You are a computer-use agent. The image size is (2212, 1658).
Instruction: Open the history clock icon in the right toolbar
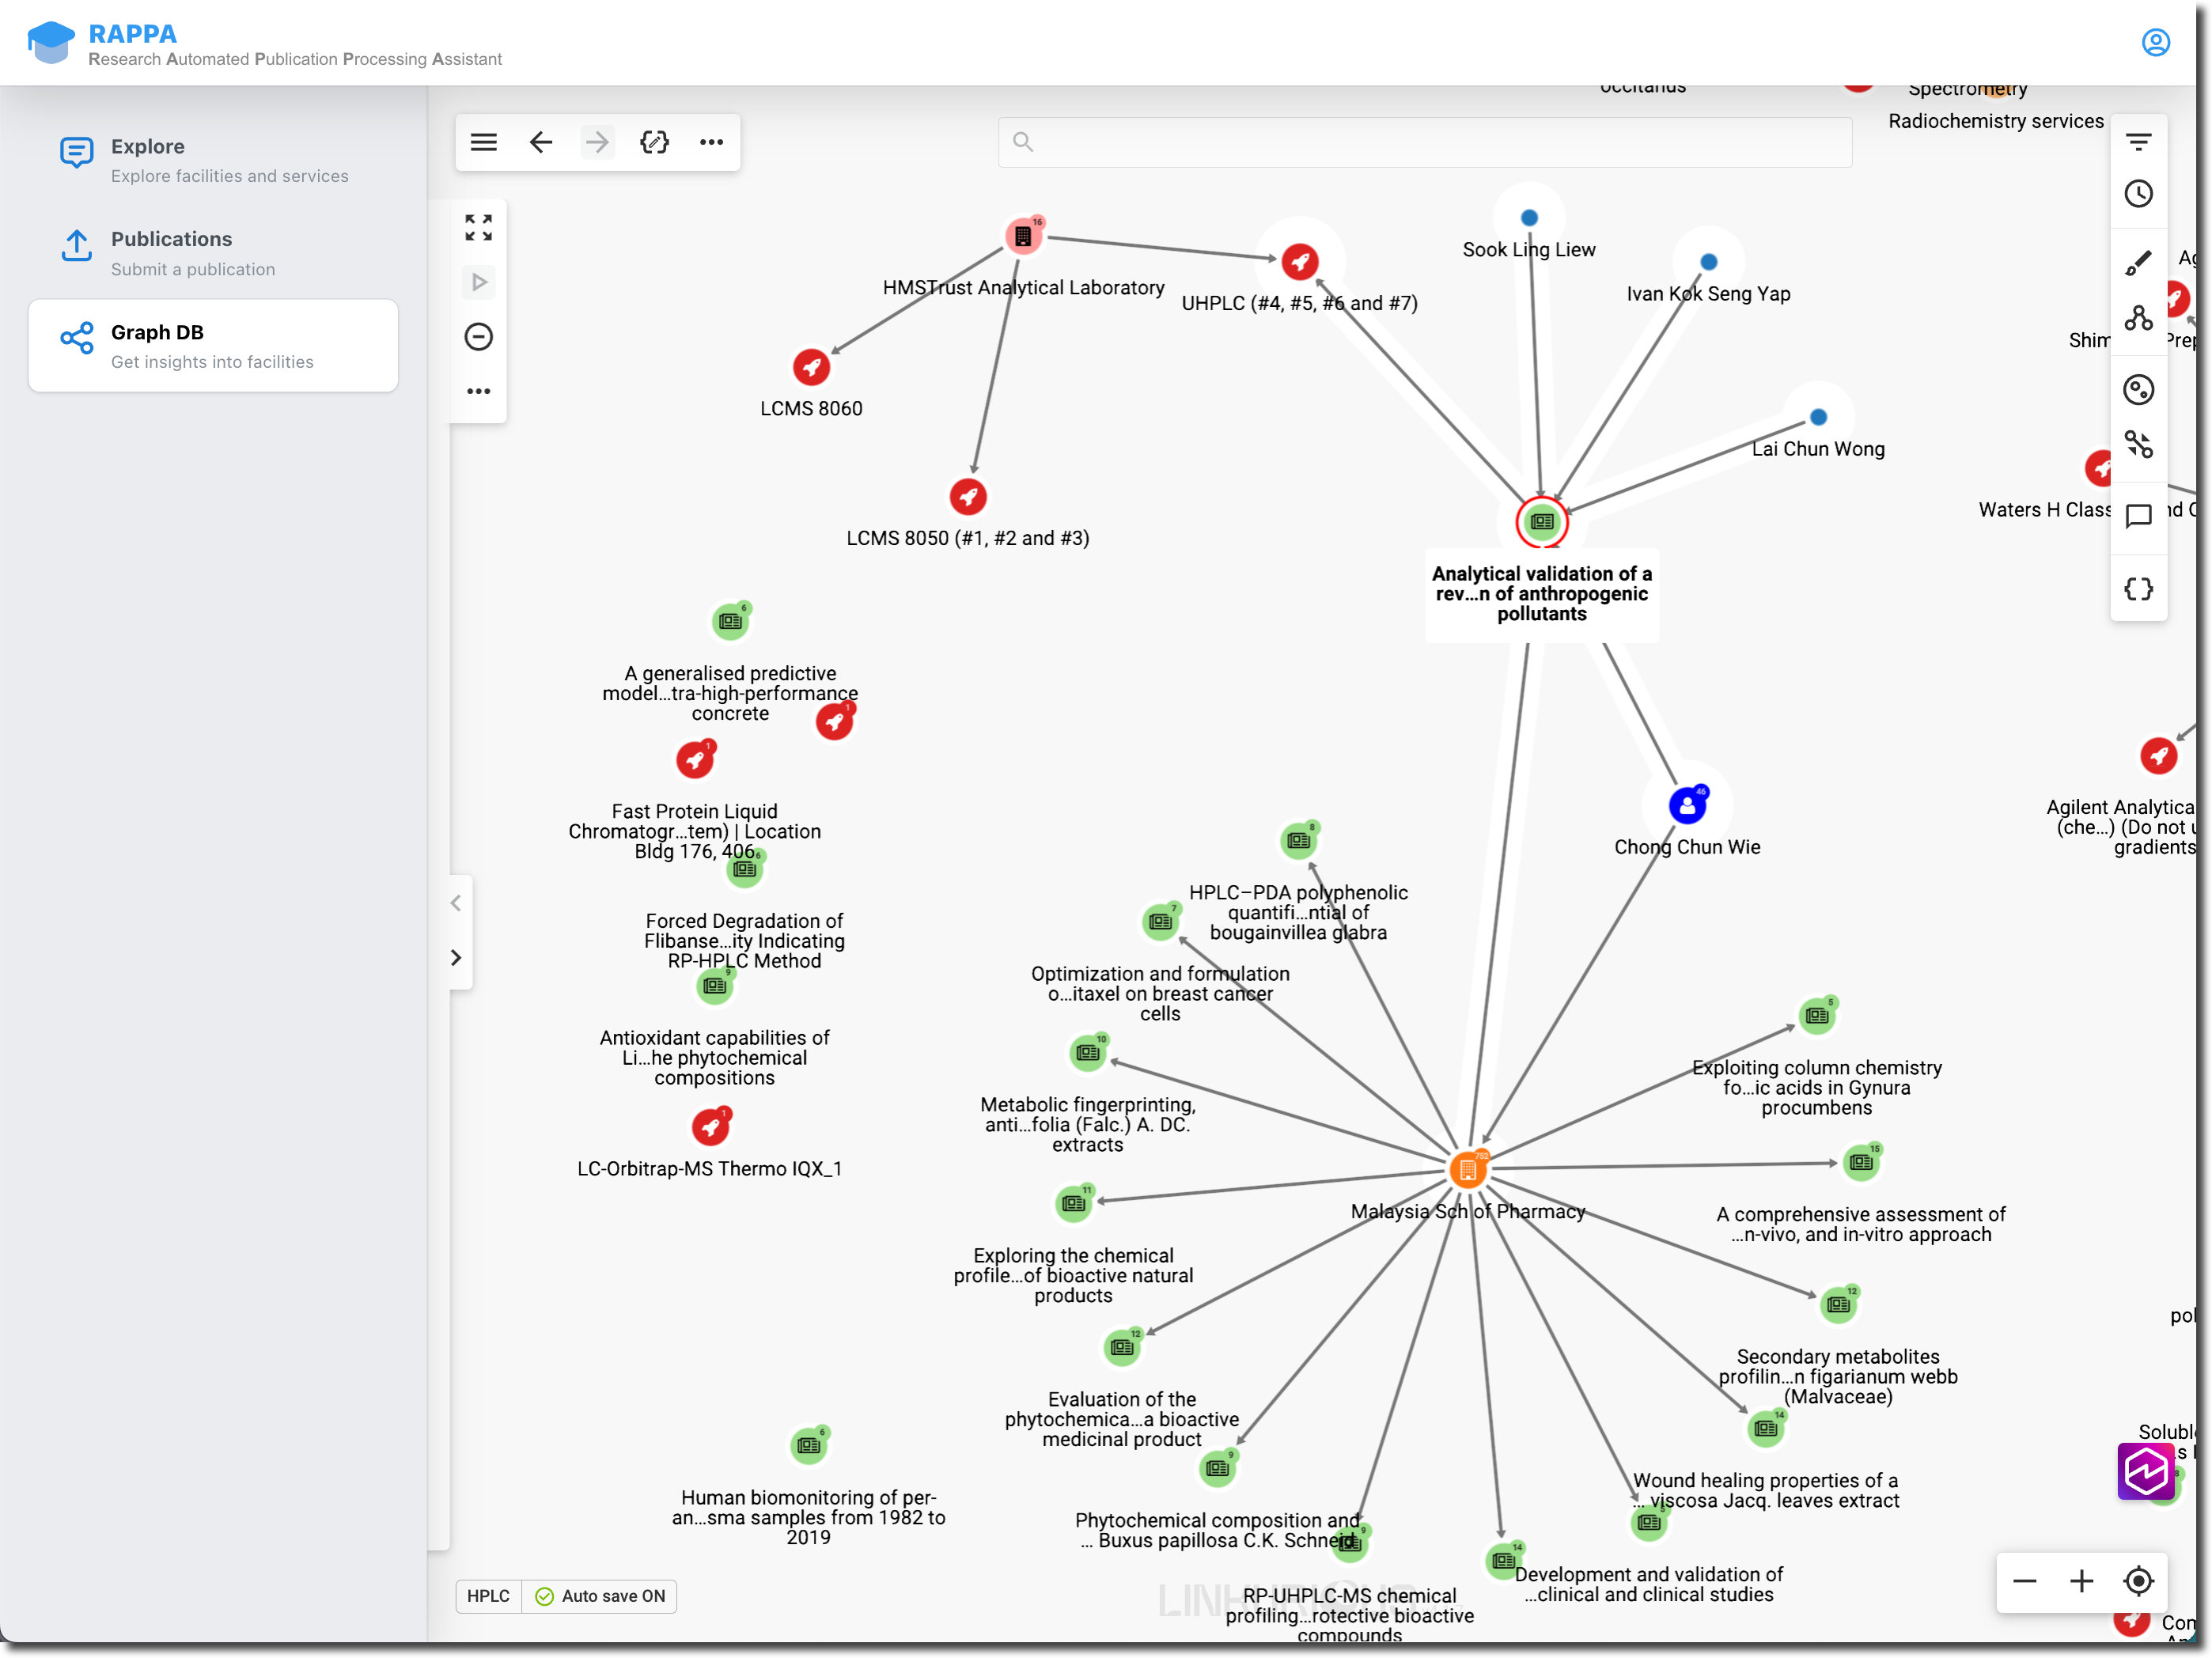(x=2139, y=194)
